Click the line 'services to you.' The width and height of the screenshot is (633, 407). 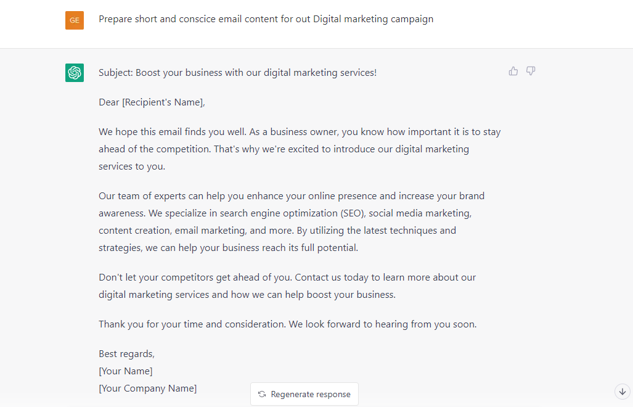[132, 166]
